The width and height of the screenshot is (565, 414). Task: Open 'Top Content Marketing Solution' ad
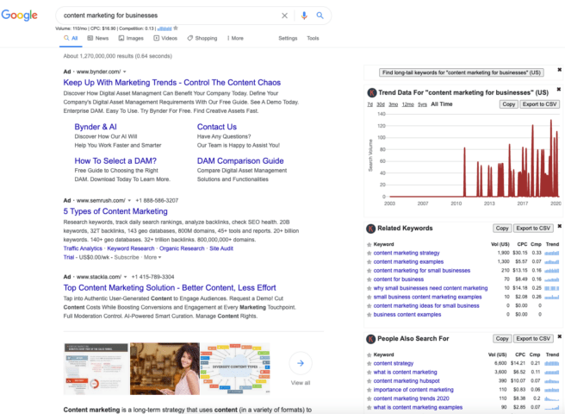pos(170,288)
